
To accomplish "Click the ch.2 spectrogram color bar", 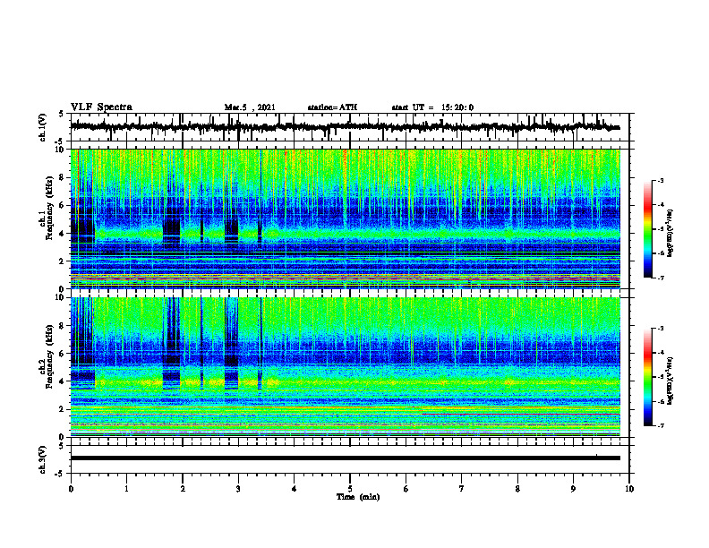I will [648, 377].
